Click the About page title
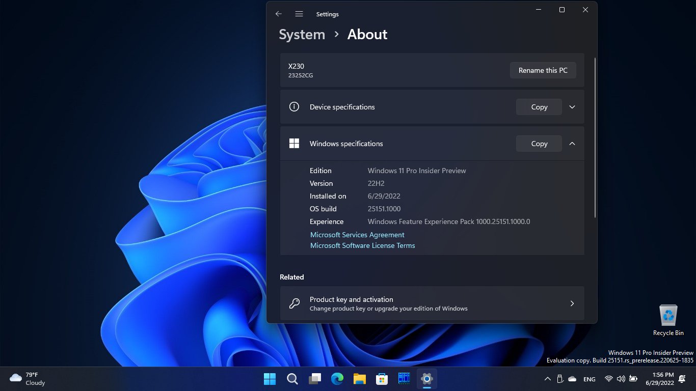 pos(367,35)
